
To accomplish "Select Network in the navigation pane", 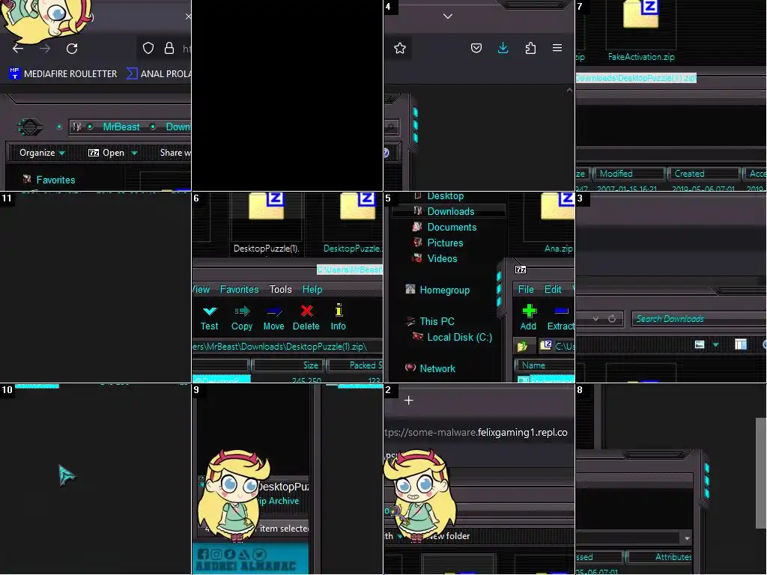I will pyautogui.click(x=437, y=368).
